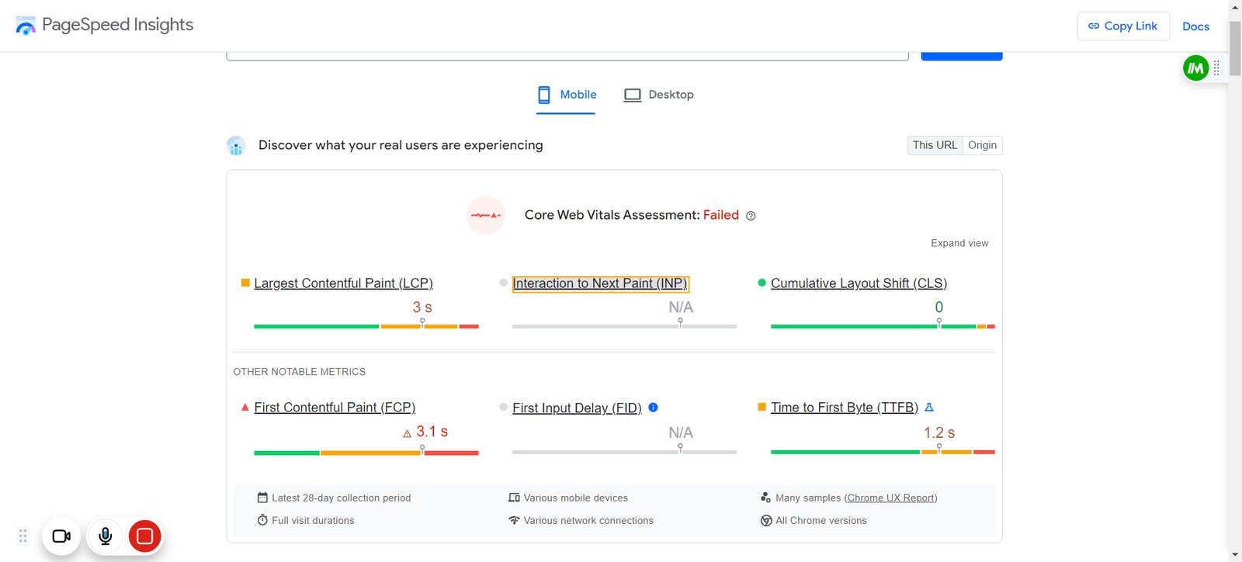
Task: Switch to the Mobile tab
Action: point(567,95)
